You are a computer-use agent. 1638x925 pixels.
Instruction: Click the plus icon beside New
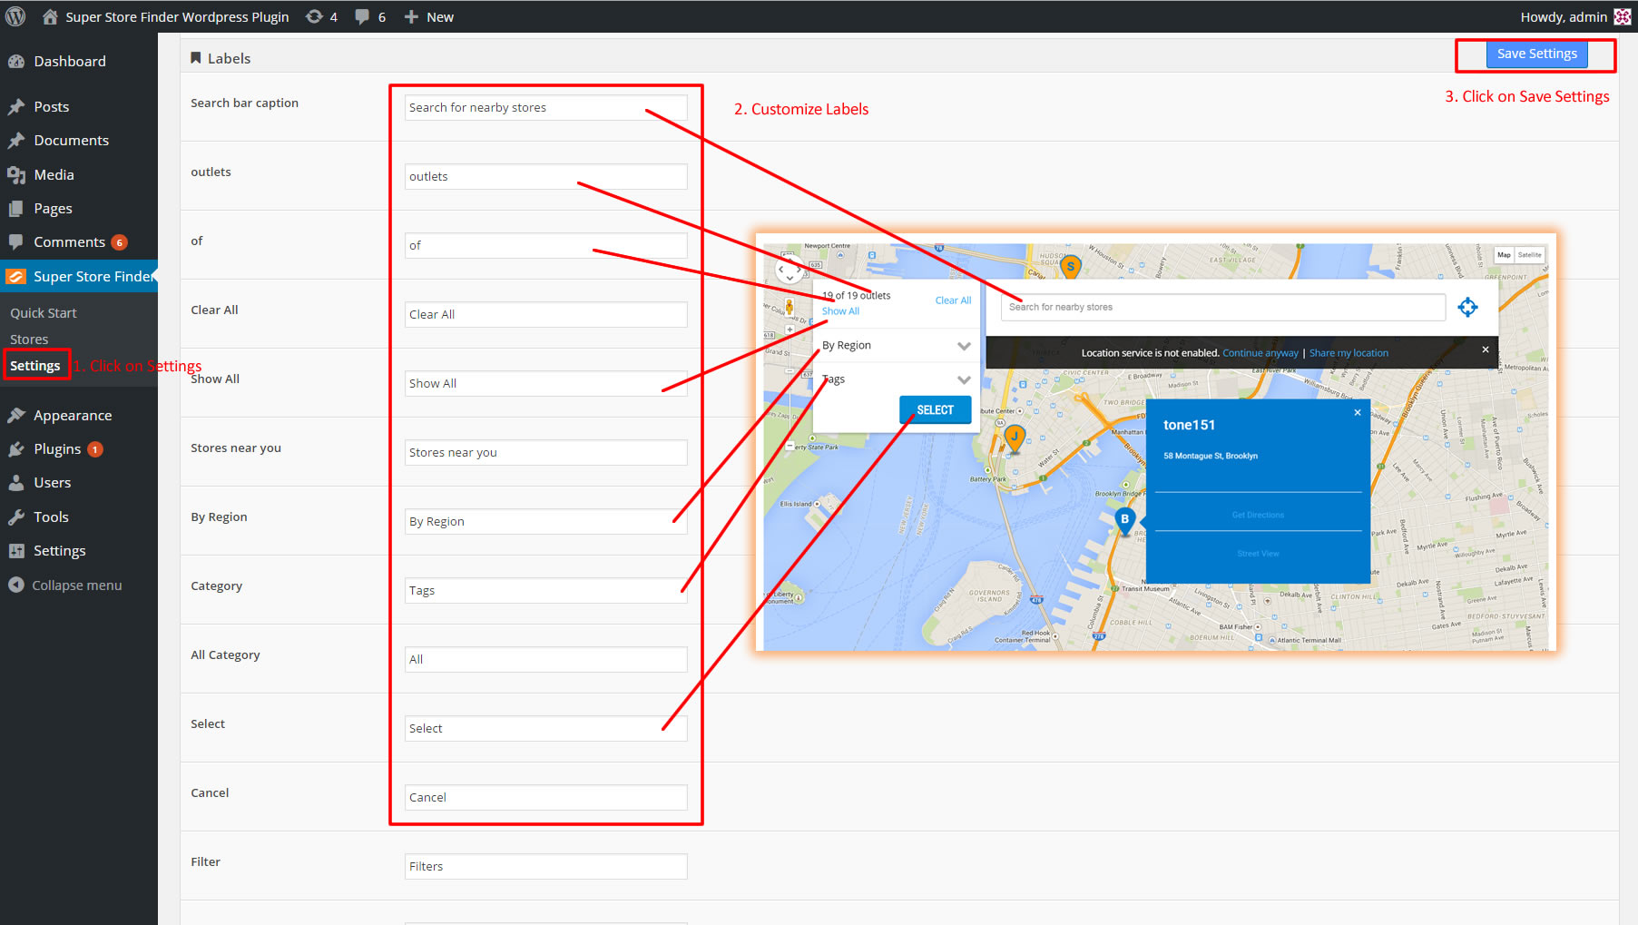click(411, 16)
